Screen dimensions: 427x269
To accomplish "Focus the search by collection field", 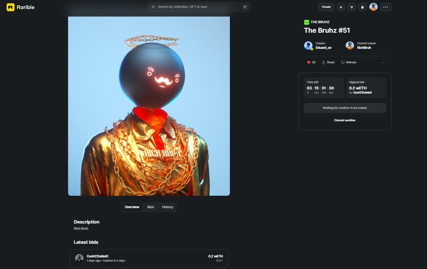I will [x=199, y=7].
